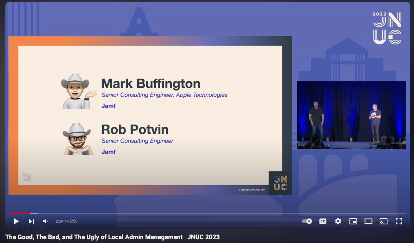Click the video title text below player
414x243 pixels.
(x=113, y=237)
